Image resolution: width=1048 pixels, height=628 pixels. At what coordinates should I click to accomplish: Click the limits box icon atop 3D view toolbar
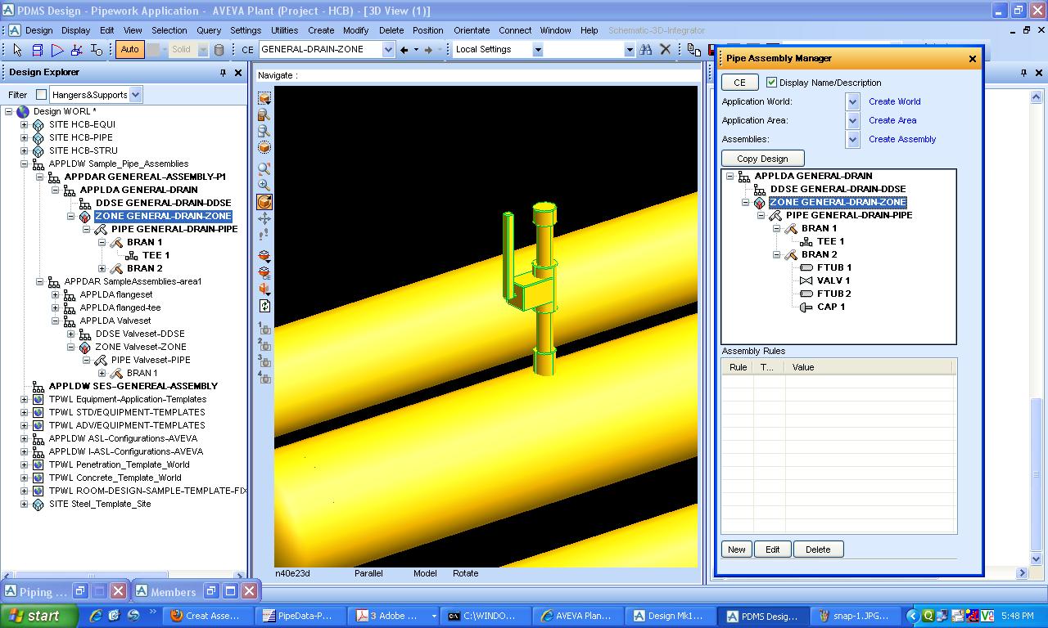264,98
